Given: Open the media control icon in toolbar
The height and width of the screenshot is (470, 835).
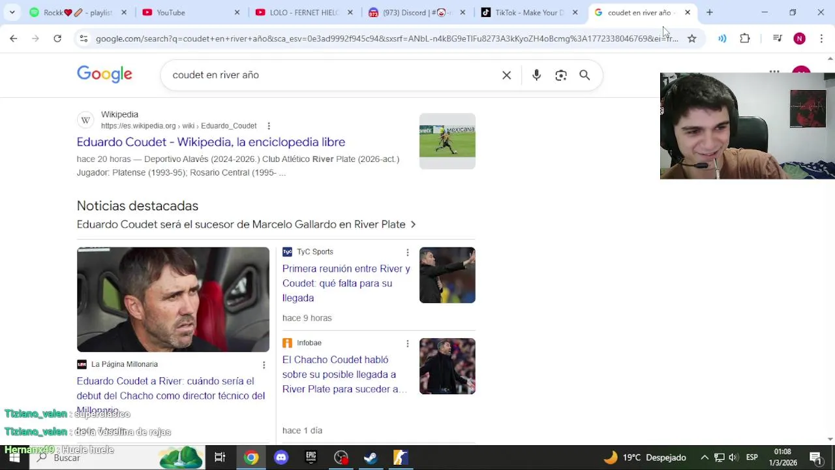Looking at the screenshot, I should (777, 39).
